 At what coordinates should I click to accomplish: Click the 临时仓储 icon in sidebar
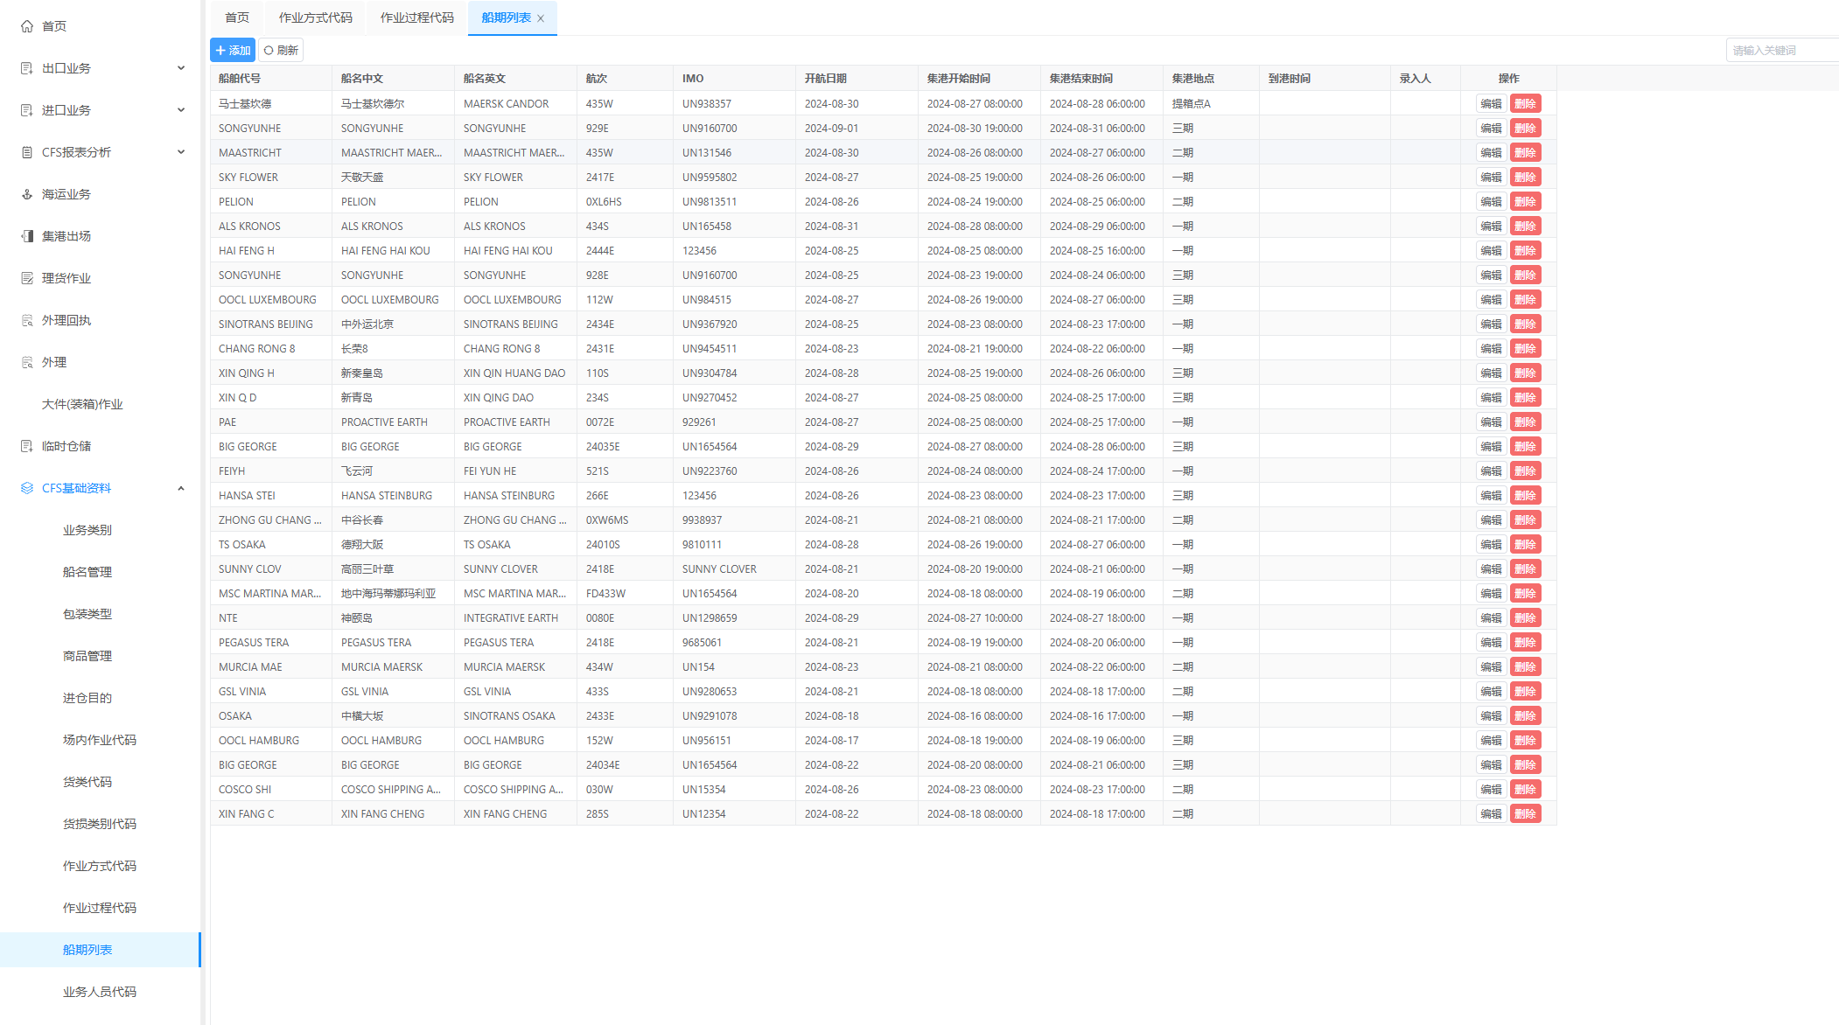(27, 446)
